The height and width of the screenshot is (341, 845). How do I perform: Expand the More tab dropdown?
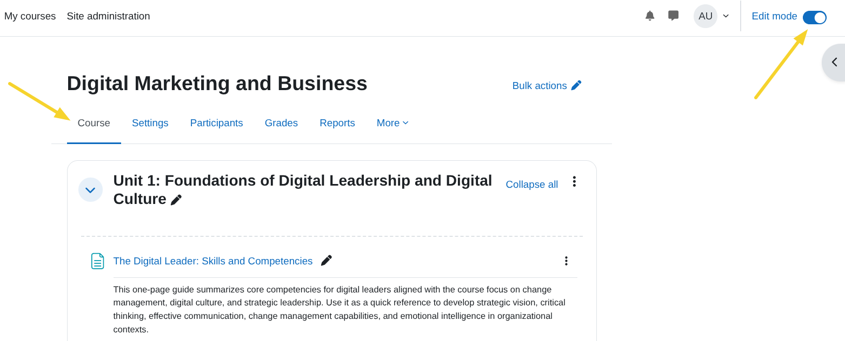pyautogui.click(x=392, y=123)
